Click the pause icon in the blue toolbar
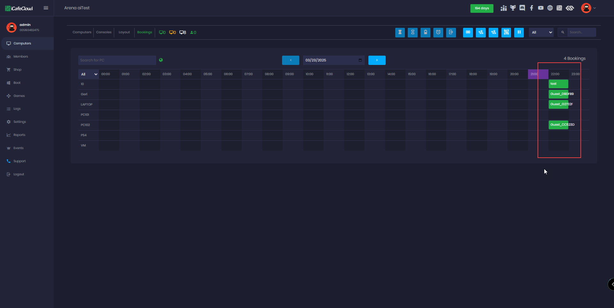Screen dimensions: 614x308 pyautogui.click(x=519, y=32)
